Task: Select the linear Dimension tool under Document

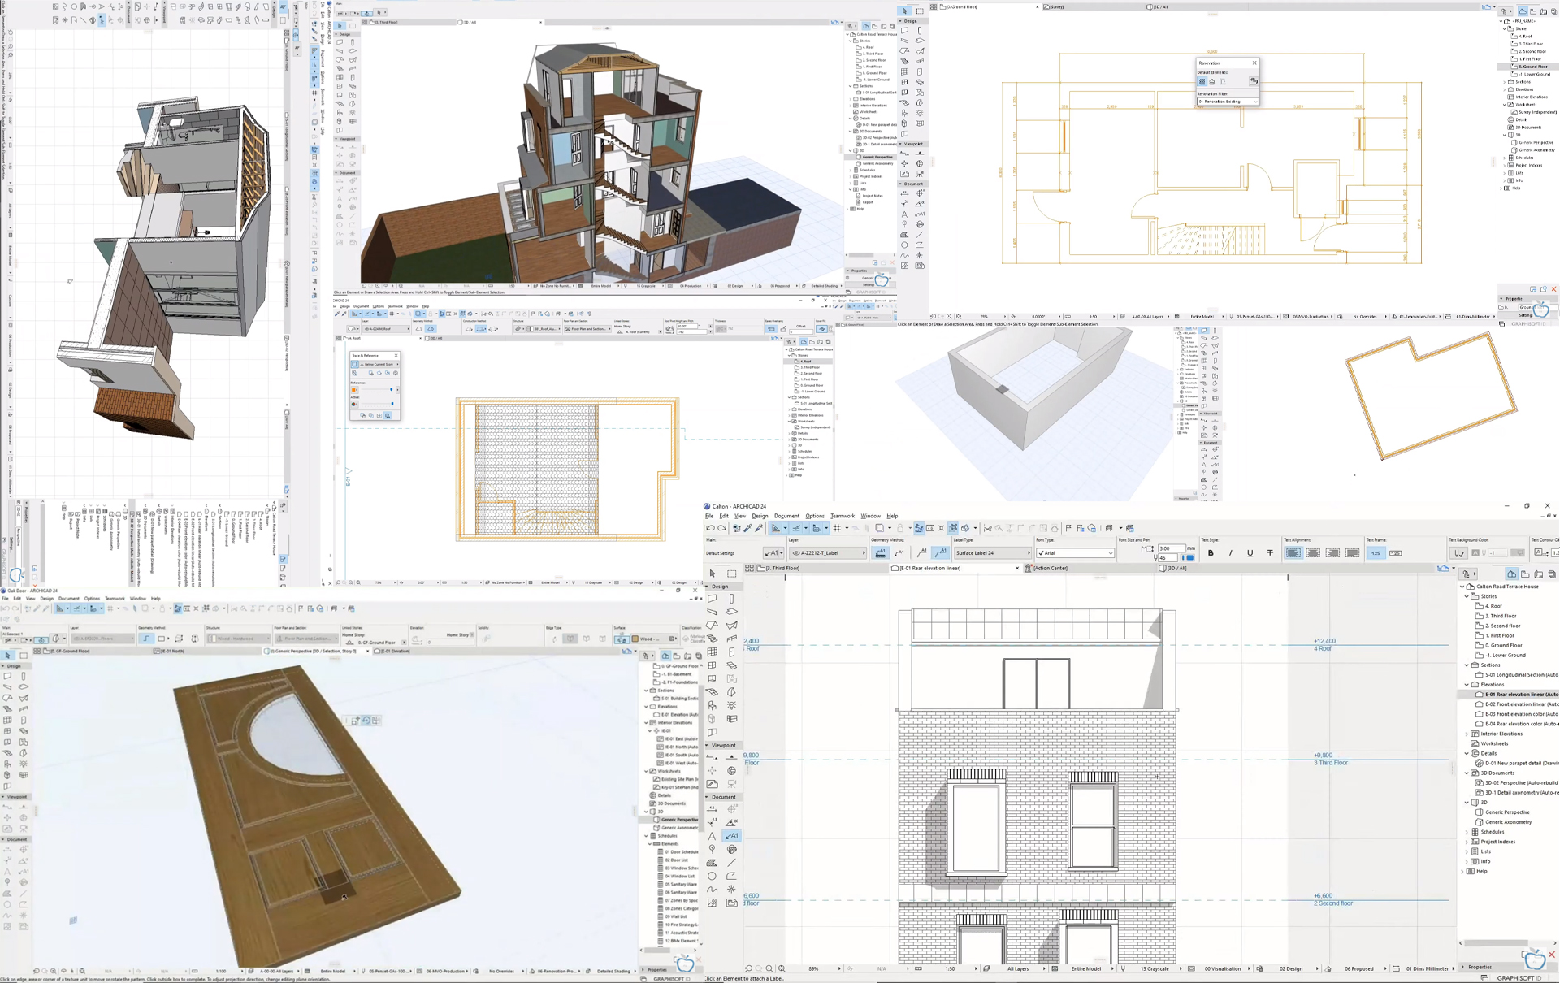Action: [x=713, y=808]
